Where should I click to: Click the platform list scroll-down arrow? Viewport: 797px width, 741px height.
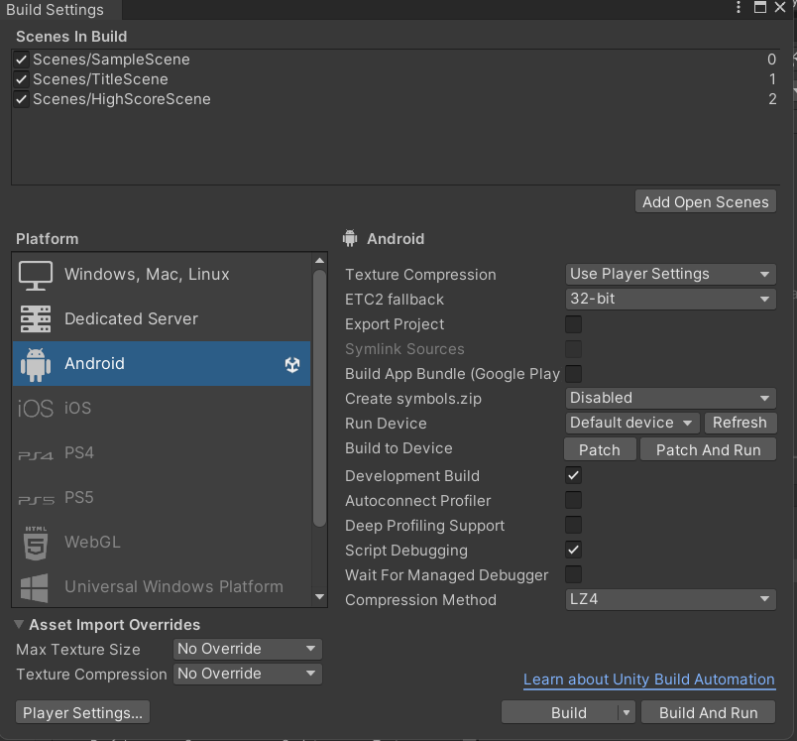click(319, 597)
